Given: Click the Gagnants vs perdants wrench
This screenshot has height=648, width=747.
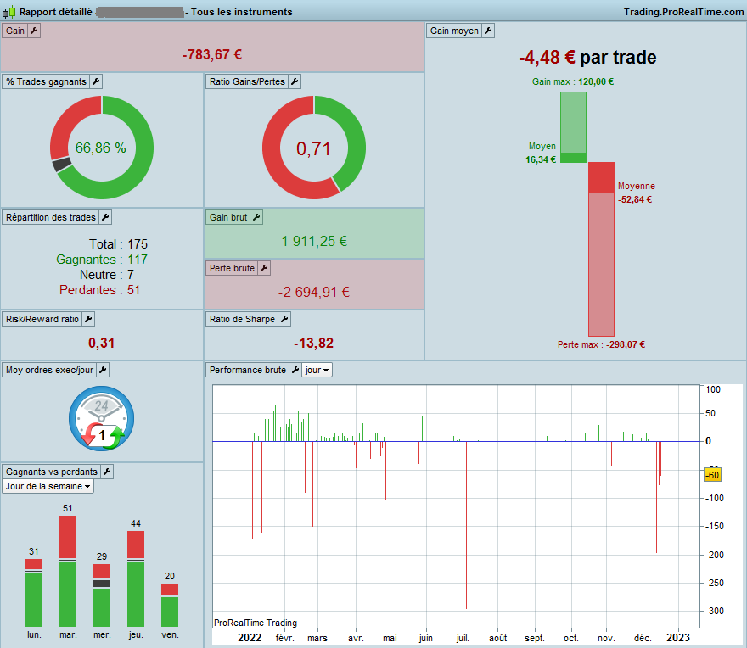Looking at the screenshot, I should tap(107, 472).
